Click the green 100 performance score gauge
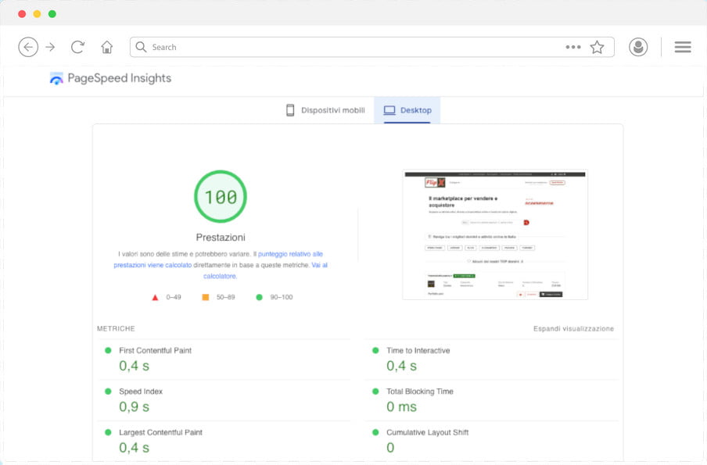 [x=221, y=197]
